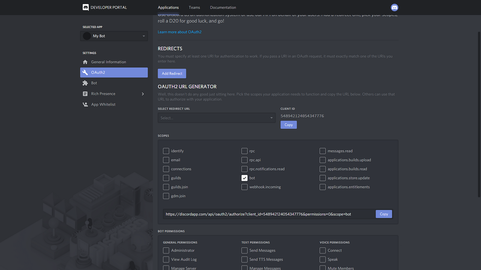Check the rpc.notifications.read scope
The height and width of the screenshot is (270, 481).
[x=244, y=169]
